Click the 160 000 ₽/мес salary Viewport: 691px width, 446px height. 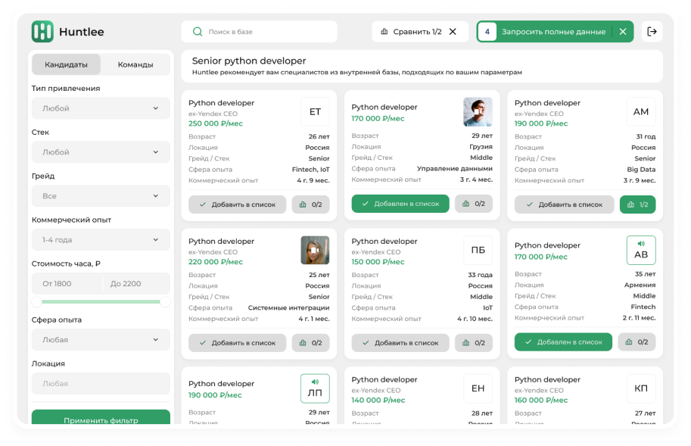click(541, 401)
